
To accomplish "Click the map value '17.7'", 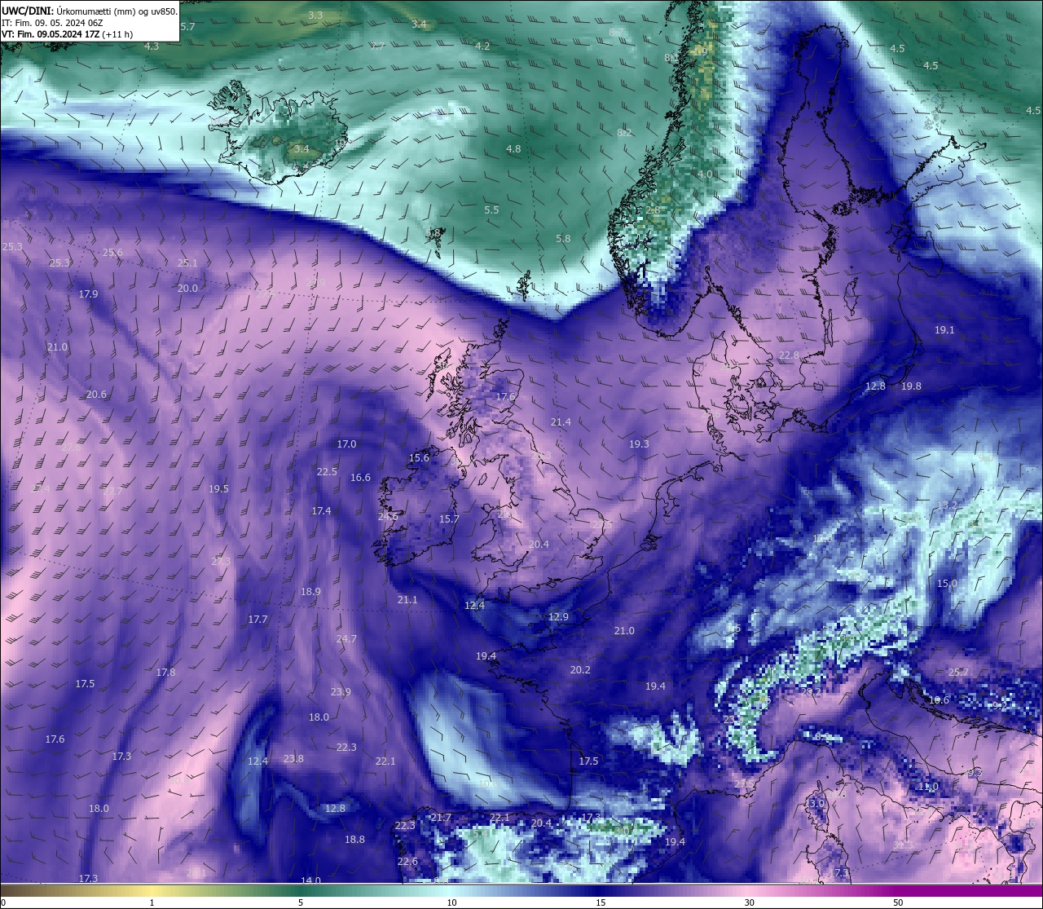I will click(257, 620).
